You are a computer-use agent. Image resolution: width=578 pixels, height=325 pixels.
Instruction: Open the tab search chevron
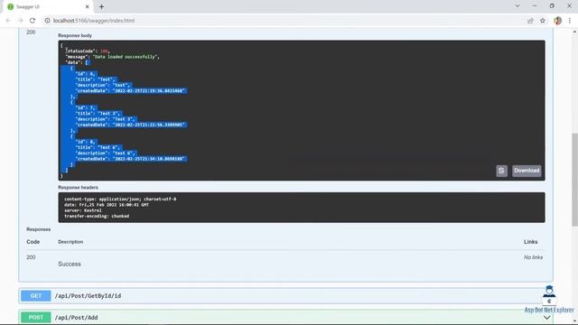pyautogui.click(x=517, y=6)
